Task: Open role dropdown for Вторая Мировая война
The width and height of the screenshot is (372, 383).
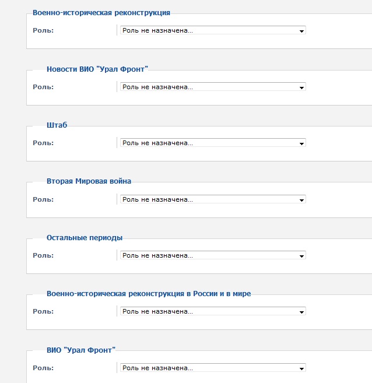Action: click(x=212, y=199)
